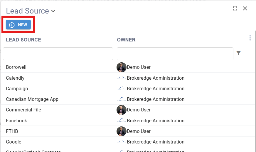Click Brokeredge Administration owner for Facebook
256x152 pixels.
point(156,121)
